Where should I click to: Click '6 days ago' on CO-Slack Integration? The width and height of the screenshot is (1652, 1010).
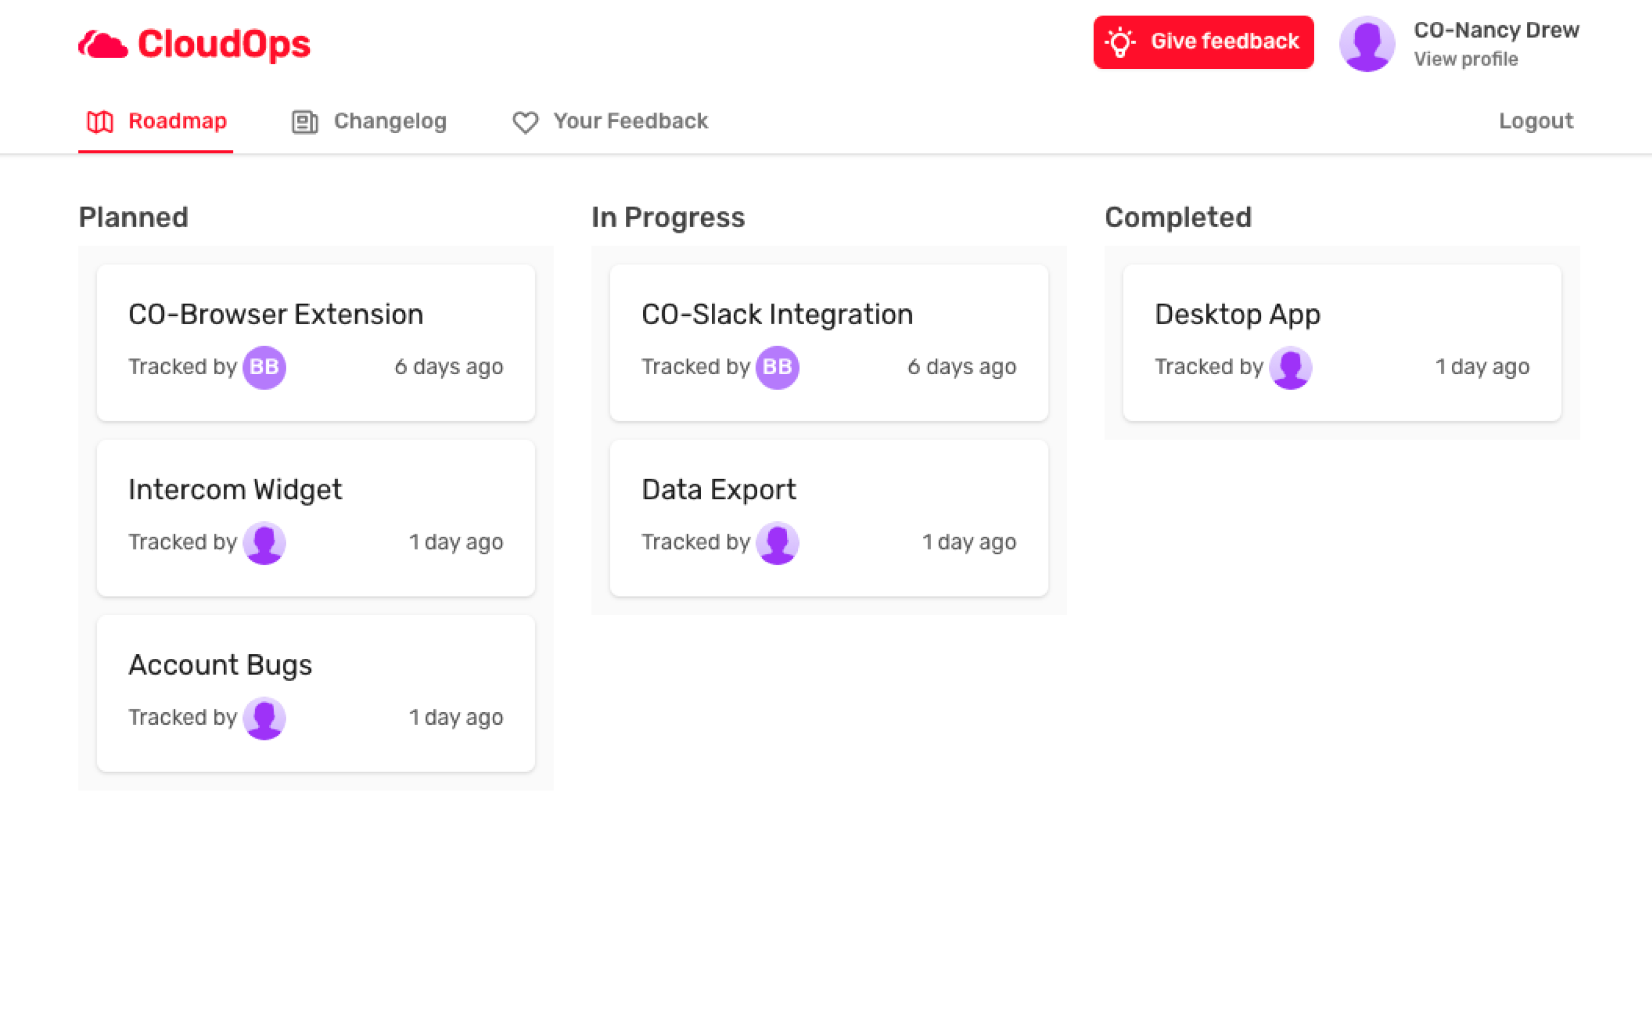click(x=961, y=367)
